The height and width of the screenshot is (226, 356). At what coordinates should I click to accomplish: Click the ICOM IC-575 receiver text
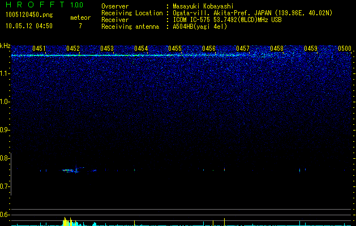point(227,20)
